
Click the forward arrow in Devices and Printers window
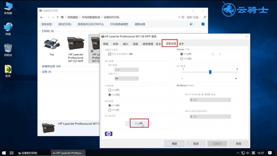coord(48,17)
